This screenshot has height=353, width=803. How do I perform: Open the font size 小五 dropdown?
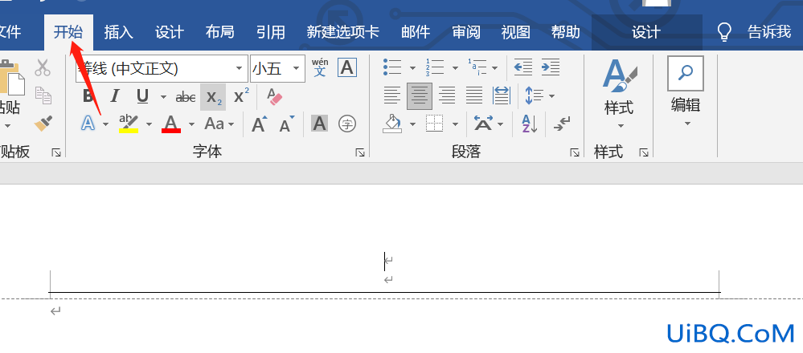coord(296,68)
